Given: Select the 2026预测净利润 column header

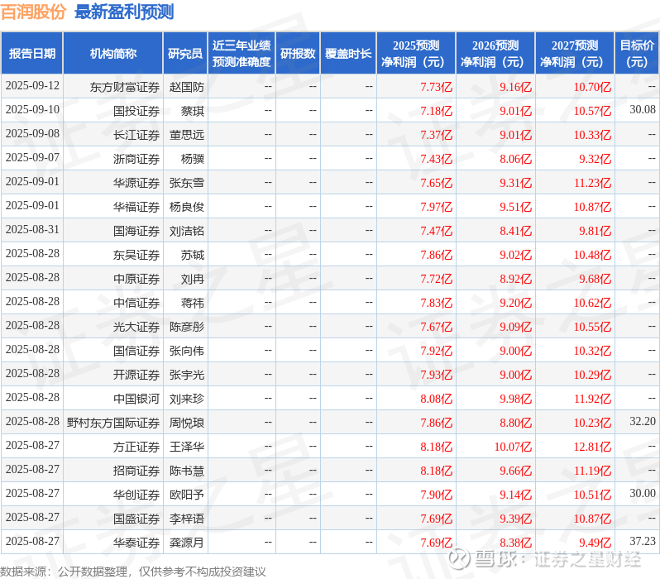Looking at the screenshot, I should pyautogui.click(x=495, y=54).
